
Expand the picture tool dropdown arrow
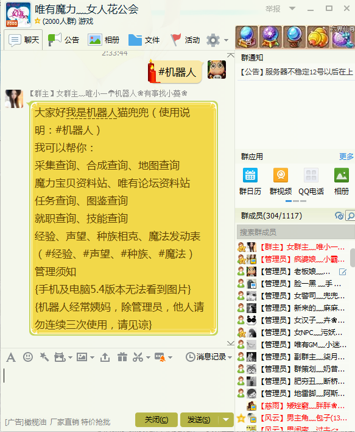click(x=92, y=358)
